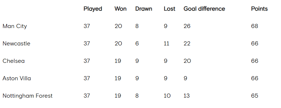281x108 pixels.
Task: Select Chelsea's goal difference of 20
Action: [x=187, y=61]
